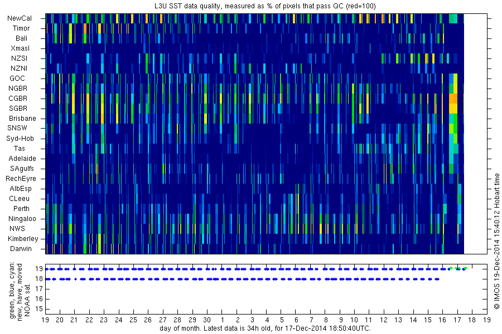This screenshot has height=334, width=502.
Task: Select the NewCal row label
Action: (20, 18)
